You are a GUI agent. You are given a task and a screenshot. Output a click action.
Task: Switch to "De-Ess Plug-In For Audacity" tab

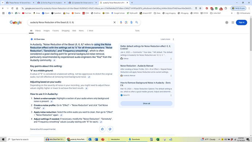tap(51, 3)
